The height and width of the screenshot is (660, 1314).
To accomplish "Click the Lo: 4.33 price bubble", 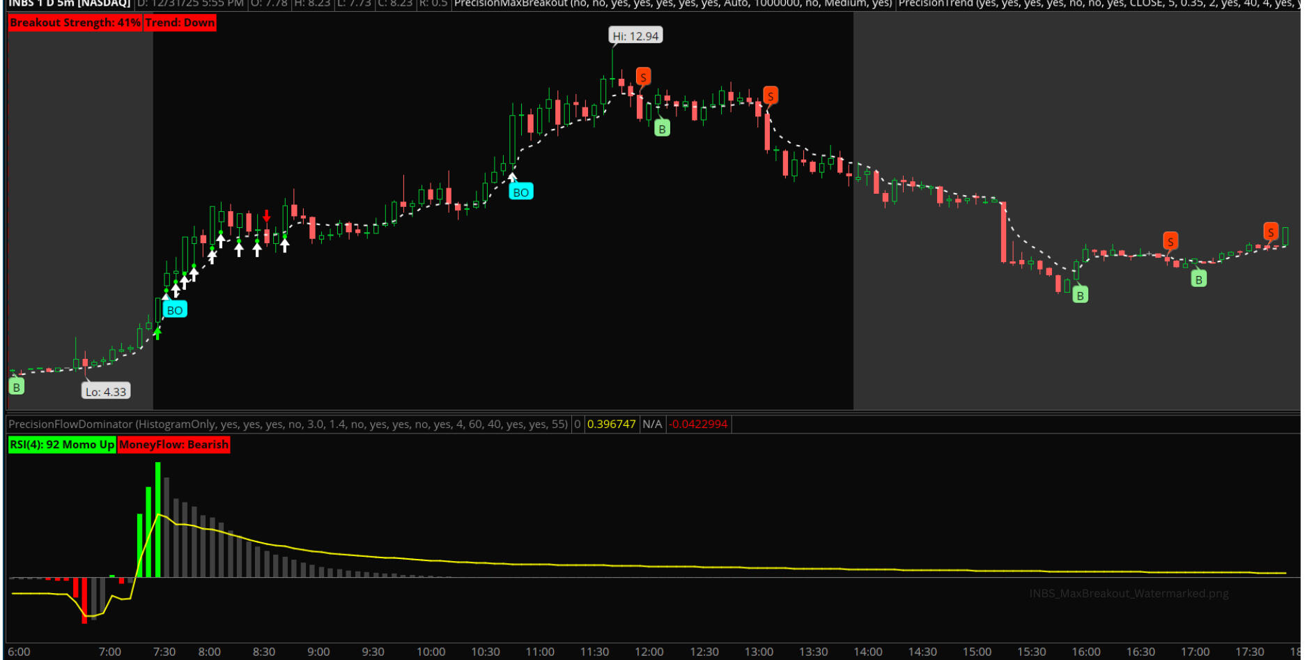I will 106,392.
